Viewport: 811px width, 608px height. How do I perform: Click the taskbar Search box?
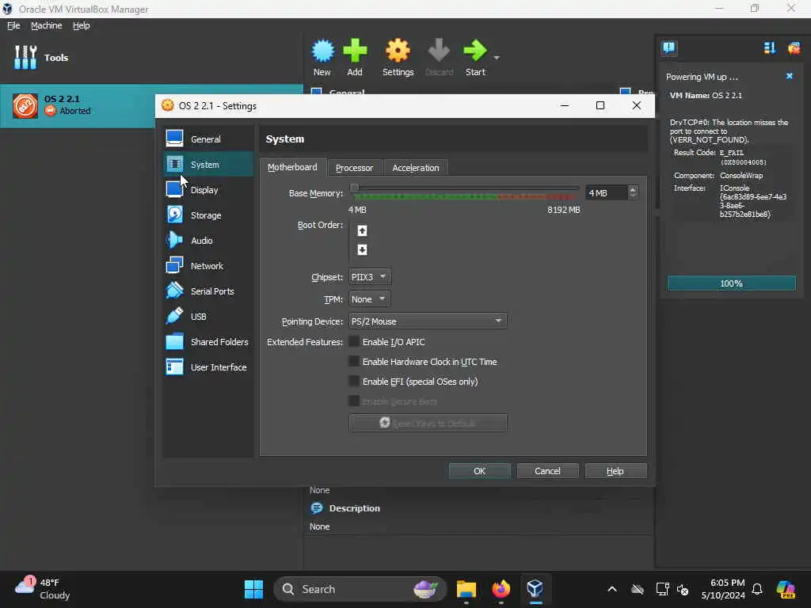coord(360,589)
